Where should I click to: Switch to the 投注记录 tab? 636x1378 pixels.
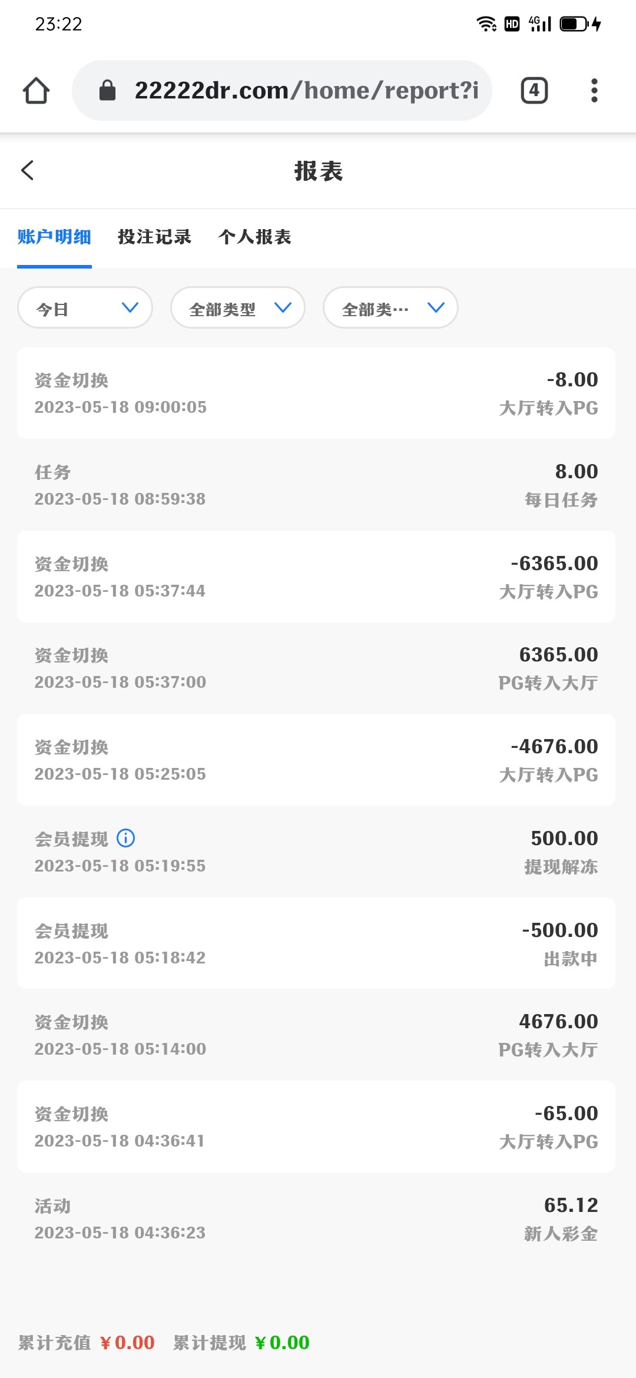(x=154, y=237)
